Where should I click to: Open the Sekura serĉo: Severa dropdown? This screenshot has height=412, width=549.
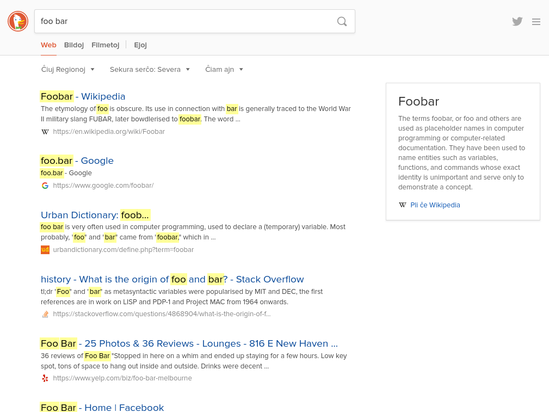tap(149, 69)
